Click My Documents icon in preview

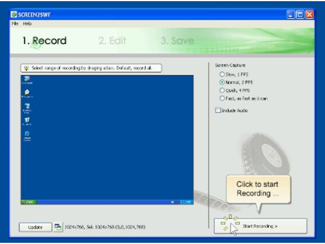[27, 93]
